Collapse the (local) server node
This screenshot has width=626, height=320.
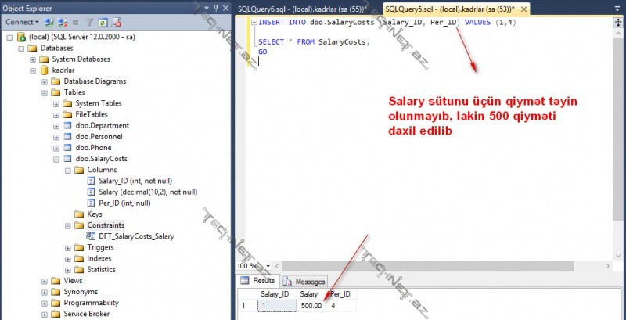9,37
